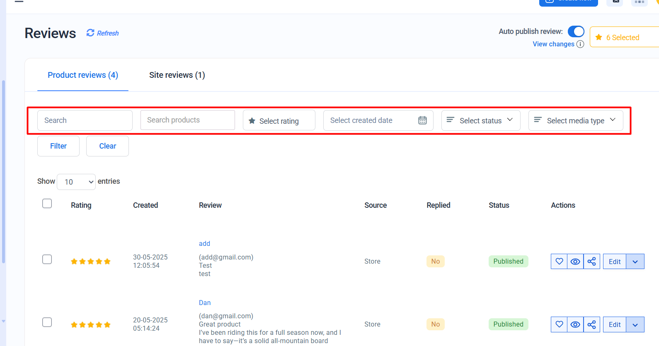Click the heart icon for add's review

click(x=559, y=262)
